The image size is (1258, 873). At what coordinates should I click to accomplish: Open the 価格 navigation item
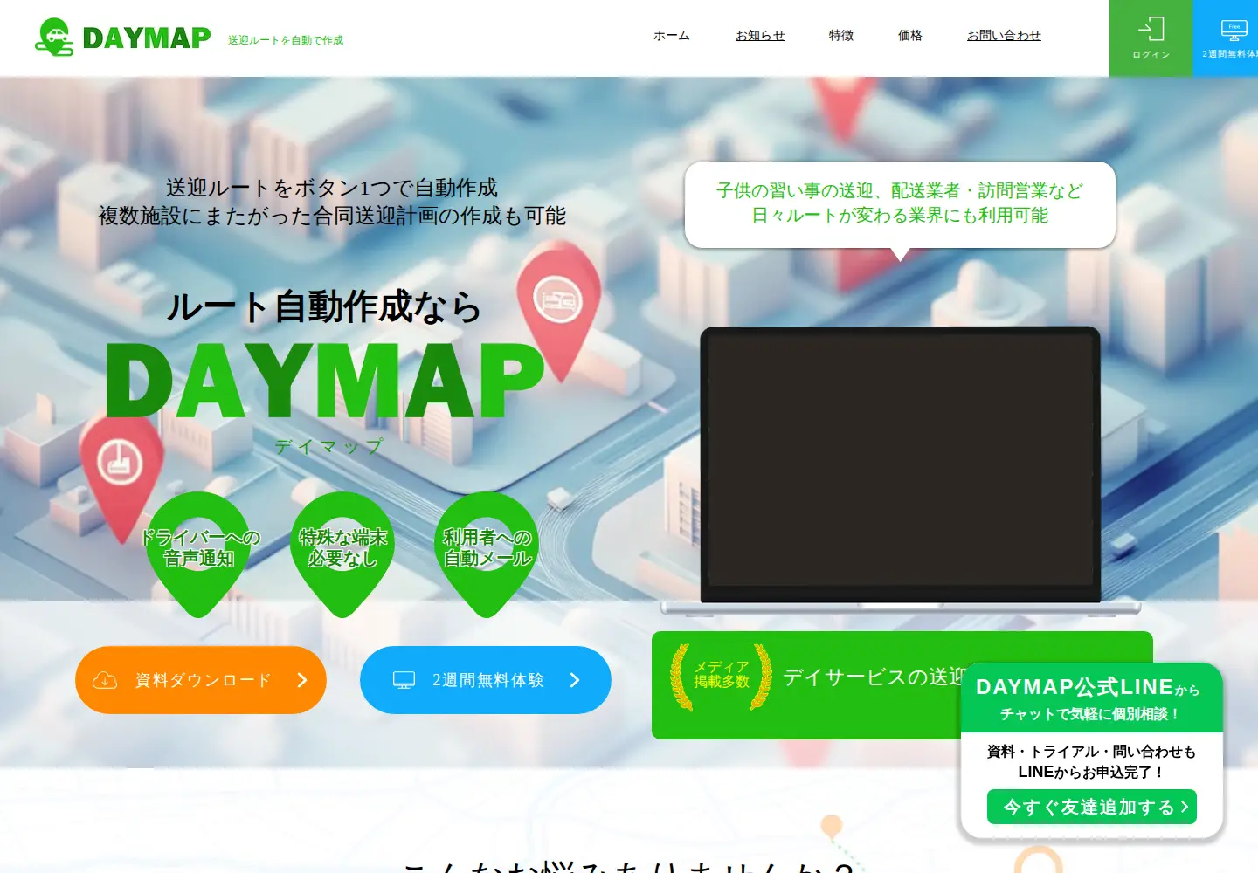(910, 36)
